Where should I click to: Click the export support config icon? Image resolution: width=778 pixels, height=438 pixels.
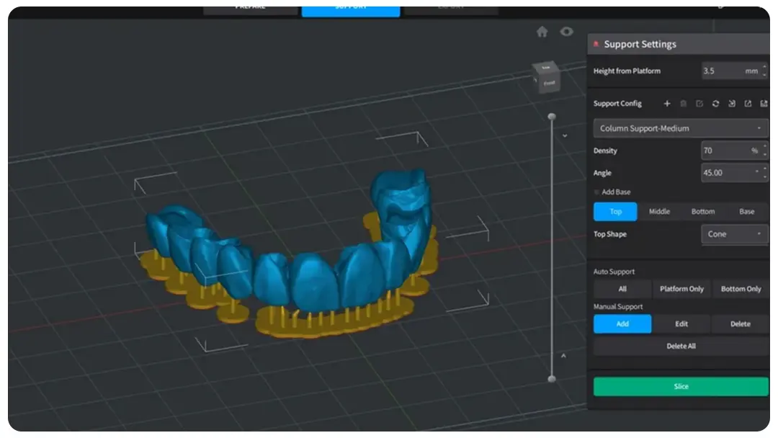point(749,104)
